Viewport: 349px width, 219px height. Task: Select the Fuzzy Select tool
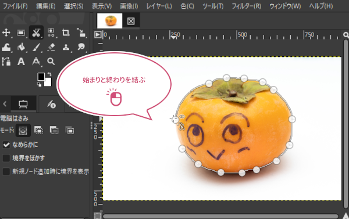pos(51,33)
